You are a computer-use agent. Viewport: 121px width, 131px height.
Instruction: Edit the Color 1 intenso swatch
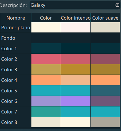point(76,49)
